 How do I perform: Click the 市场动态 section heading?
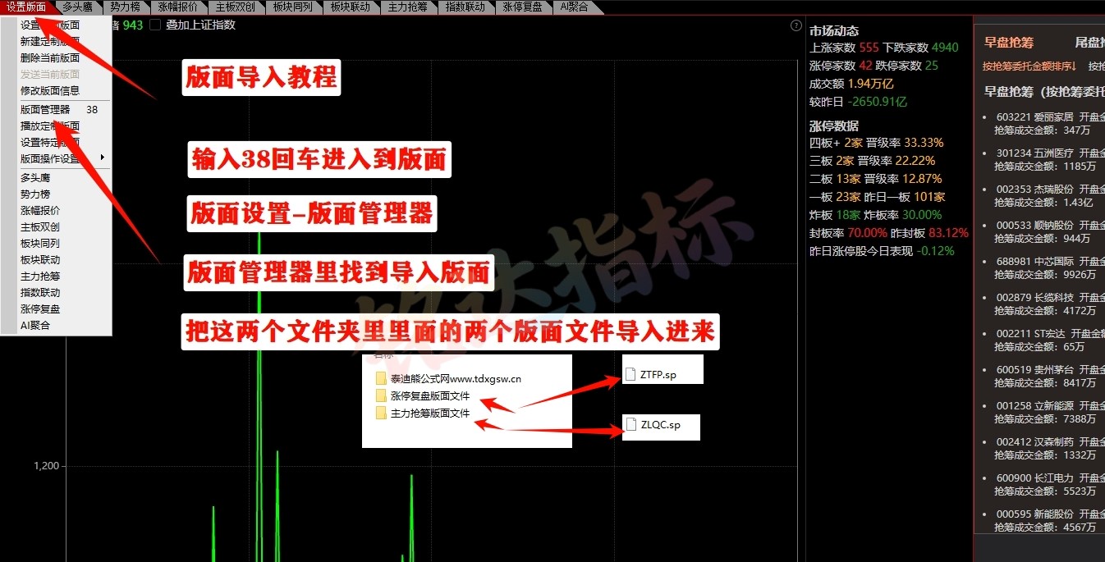(834, 30)
